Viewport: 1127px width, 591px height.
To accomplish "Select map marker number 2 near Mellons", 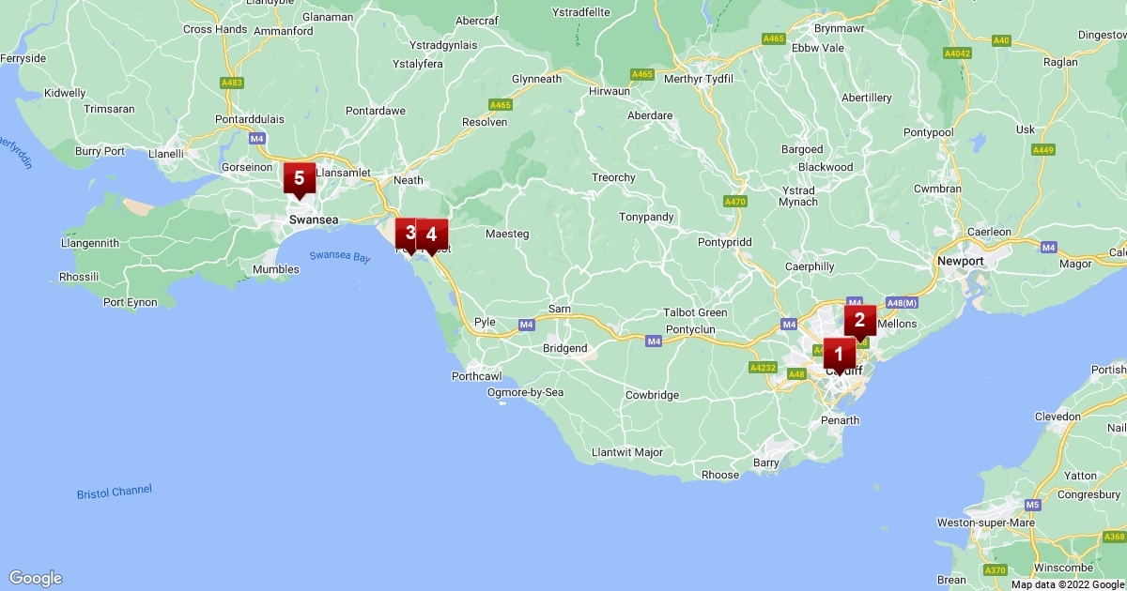I will click(x=859, y=322).
